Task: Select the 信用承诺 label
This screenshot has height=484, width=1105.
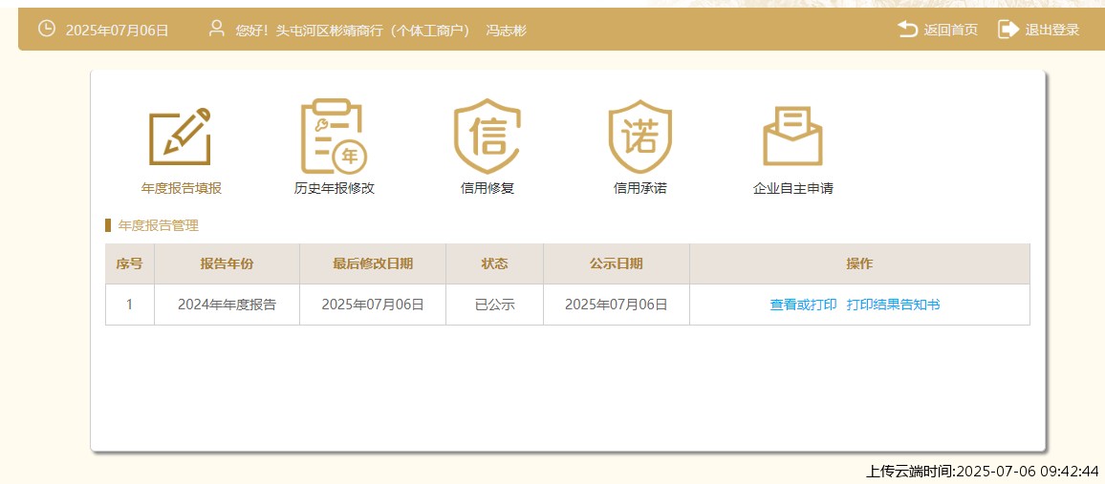Action: click(639, 188)
